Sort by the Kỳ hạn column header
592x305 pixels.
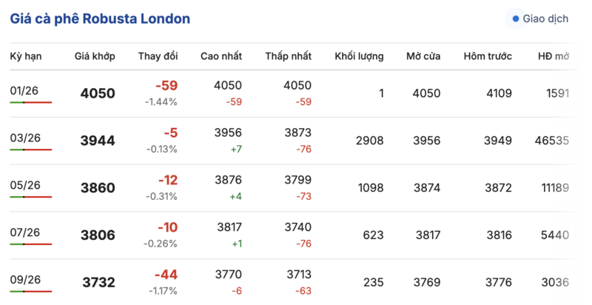click(x=24, y=56)
